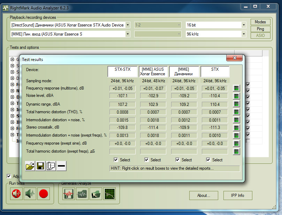Open graph icon for THD (swept freqs) row
This screenshot has width=282, height=215.
[236, 151]
